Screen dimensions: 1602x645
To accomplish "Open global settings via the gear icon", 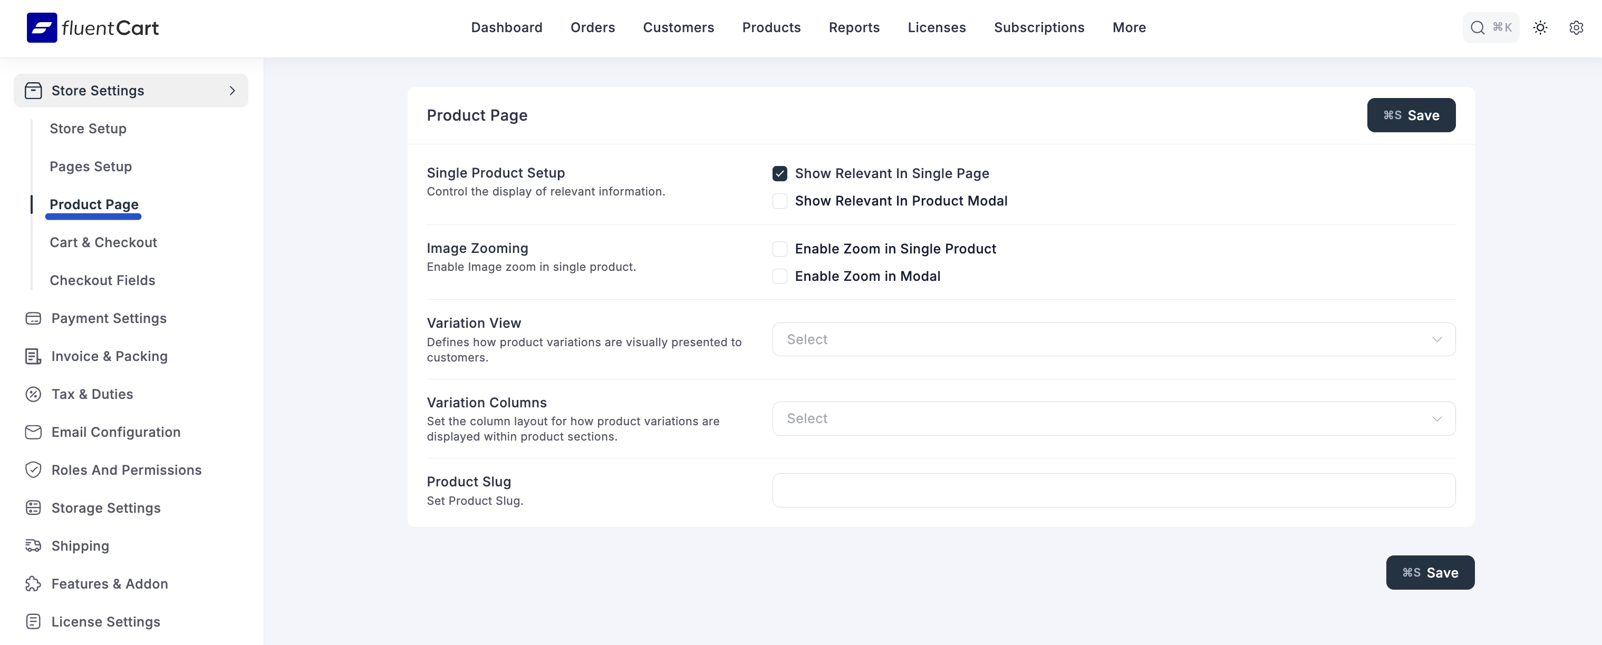I will click(1577, 27).
